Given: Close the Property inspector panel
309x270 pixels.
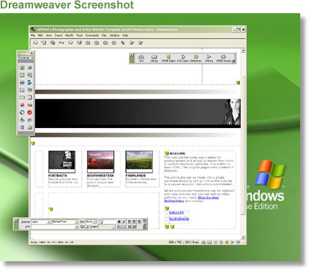Looking at the screenshot, I should (x=16, y=220).
